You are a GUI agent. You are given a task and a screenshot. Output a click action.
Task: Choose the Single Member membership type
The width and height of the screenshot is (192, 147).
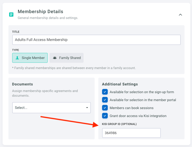[30, 58]
